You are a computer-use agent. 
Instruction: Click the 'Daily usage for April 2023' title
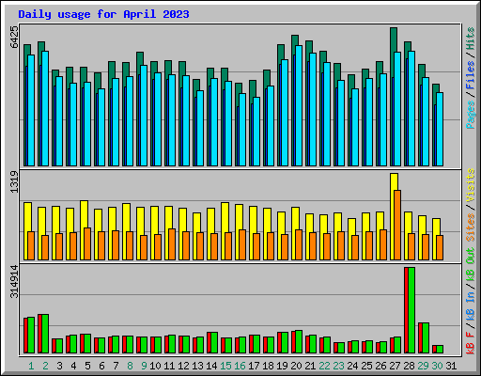point(103,14)
